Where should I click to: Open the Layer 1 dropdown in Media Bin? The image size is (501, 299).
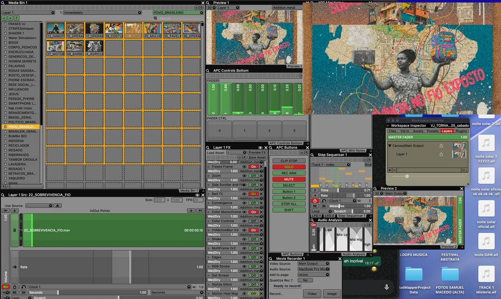coord(28,13)
